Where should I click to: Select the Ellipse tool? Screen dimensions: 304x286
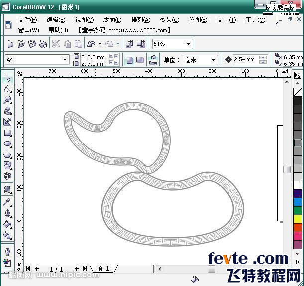8,144
